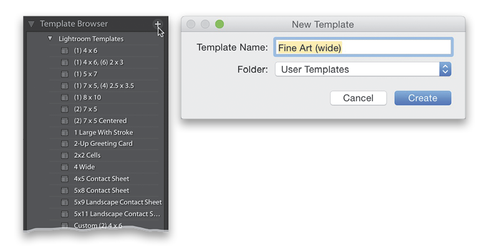The height and width of the screenshot is (250, 489).
Task: Click the template icon beside 4 Wide
Action: point(65,167)
